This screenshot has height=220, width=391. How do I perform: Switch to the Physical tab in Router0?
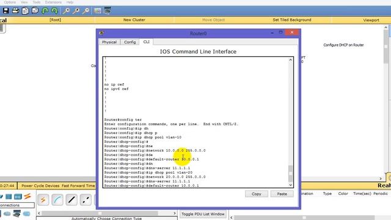click(x=109, y=42)
